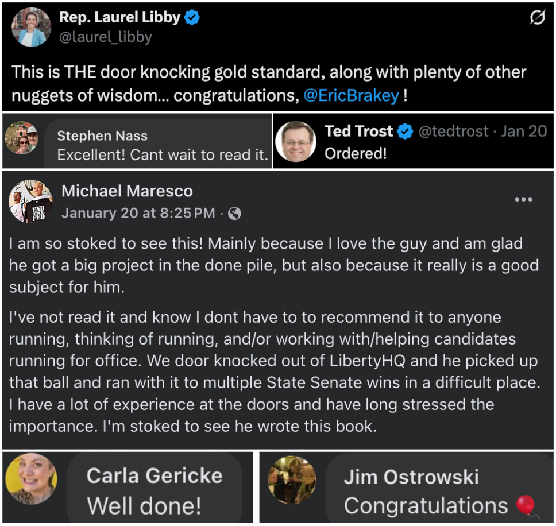Click Ted Trost's blue verified badge
The width and height of the screenshot is (556, 526).
point(406,131)
